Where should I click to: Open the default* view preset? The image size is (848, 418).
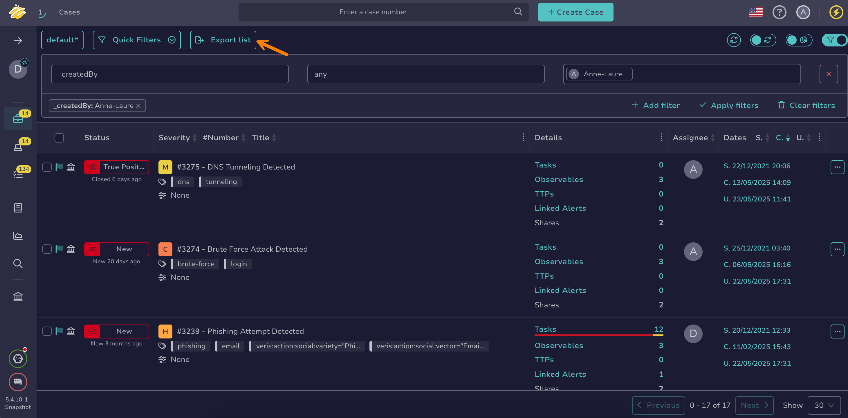pyautogui.click(x=62, y=40)
